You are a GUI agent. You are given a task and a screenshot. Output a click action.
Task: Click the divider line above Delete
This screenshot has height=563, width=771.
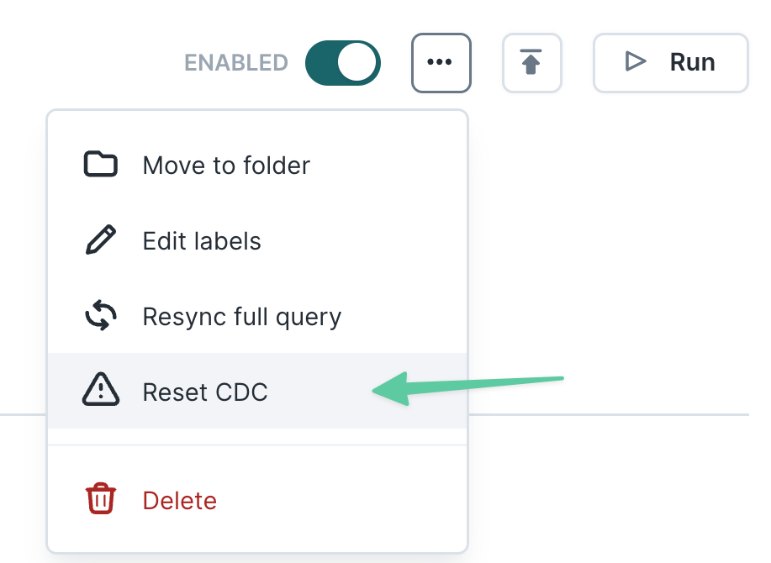coord(257,445)
